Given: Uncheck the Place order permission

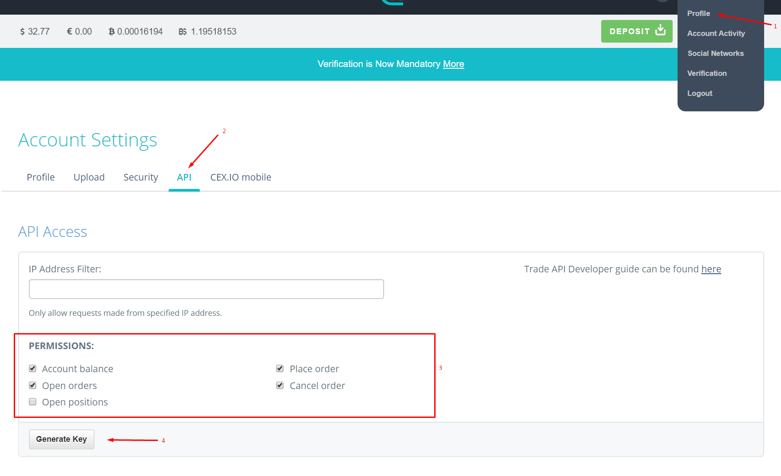Looking at the screenshot, I should pyautogui.click(x=280, y=368).
